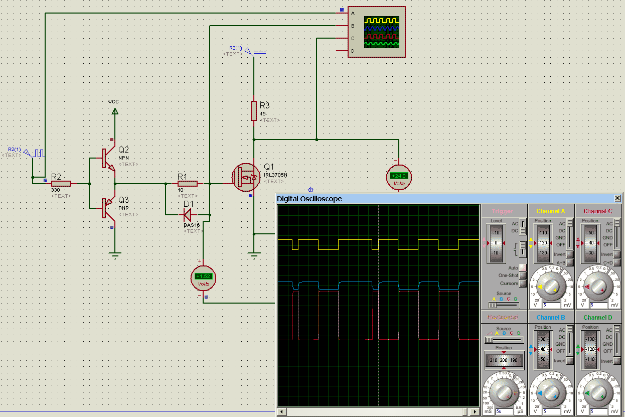Viewport: 625px width, 417px height.
Task: Toggle the Auto trigger button
Action: (x=523, y=268)
